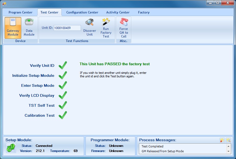Screen dimensions: 236x159
Task: Click the 'Verify Unit ID' step label
Action: (x=42, y=65)
